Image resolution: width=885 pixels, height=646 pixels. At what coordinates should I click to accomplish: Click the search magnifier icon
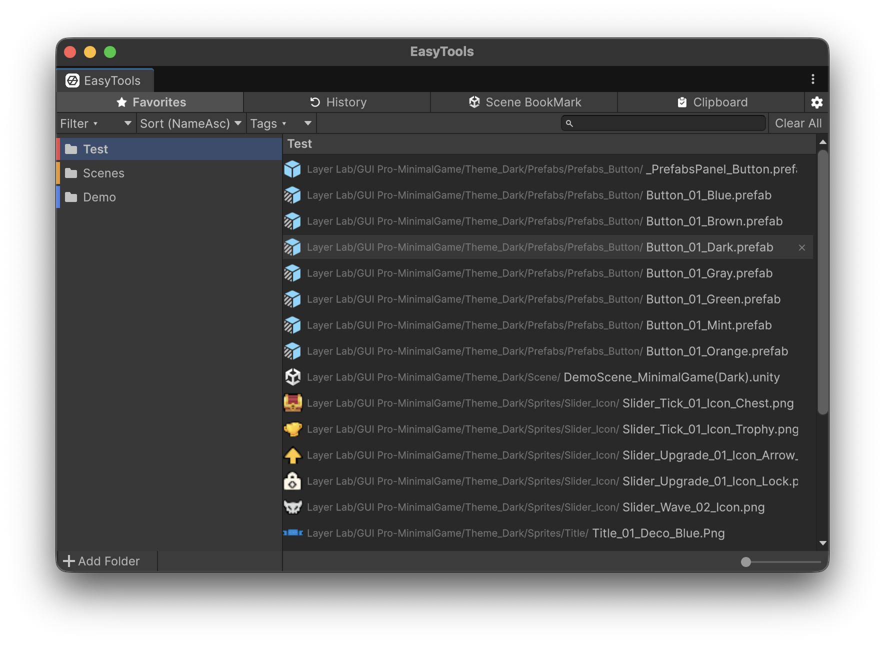569,123
